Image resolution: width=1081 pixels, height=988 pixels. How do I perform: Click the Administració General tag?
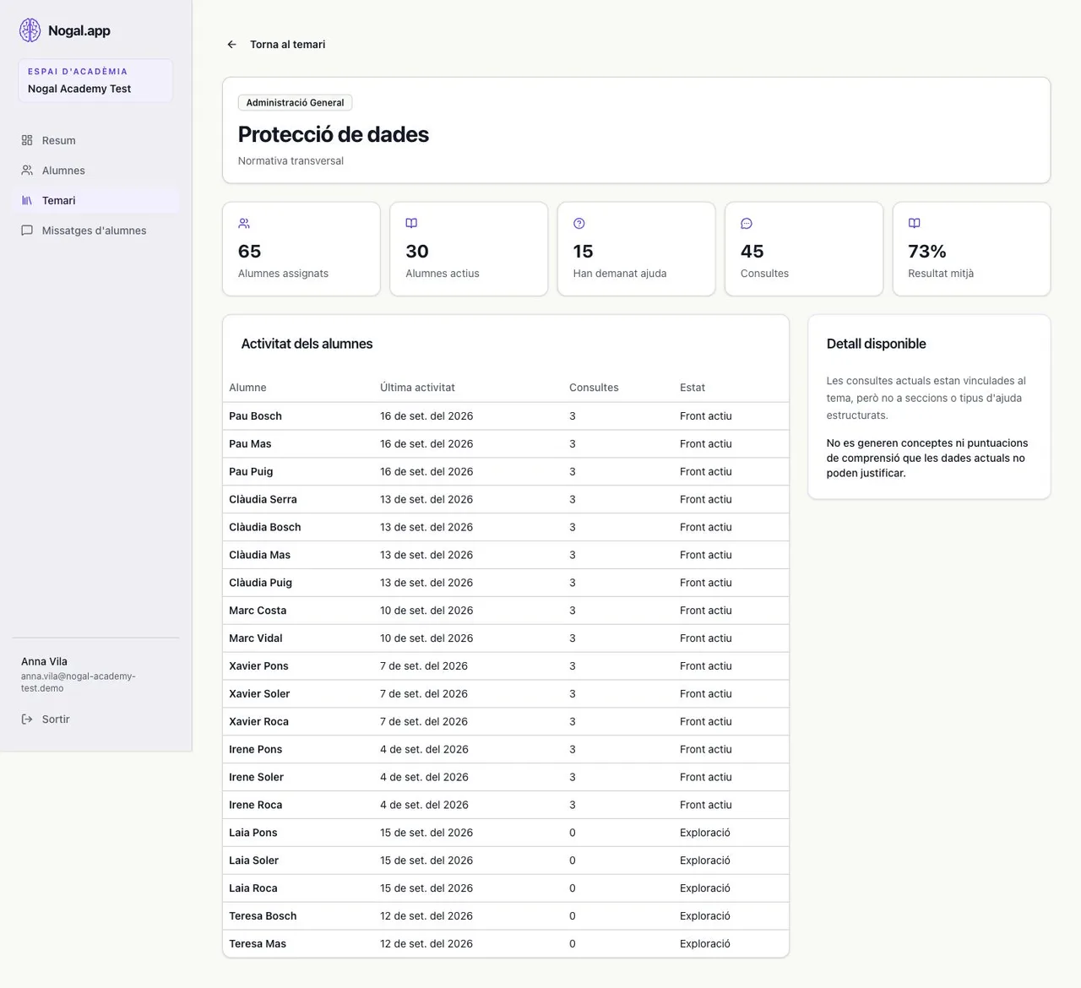pyautogui.click(x=295, y=103)
